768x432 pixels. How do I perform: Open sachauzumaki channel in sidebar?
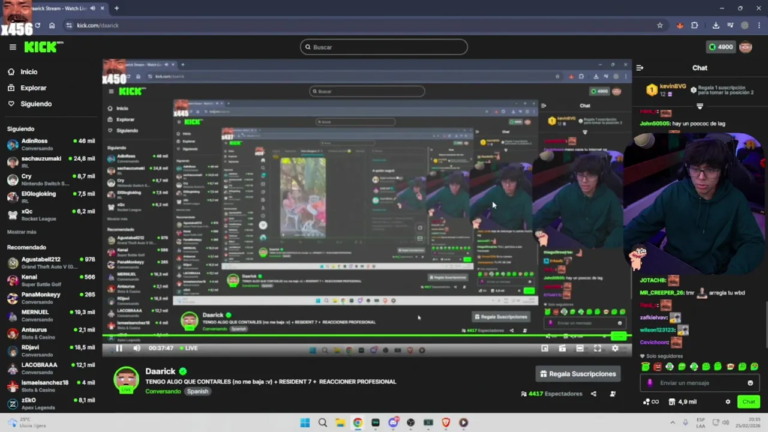[x=50, y=162]
